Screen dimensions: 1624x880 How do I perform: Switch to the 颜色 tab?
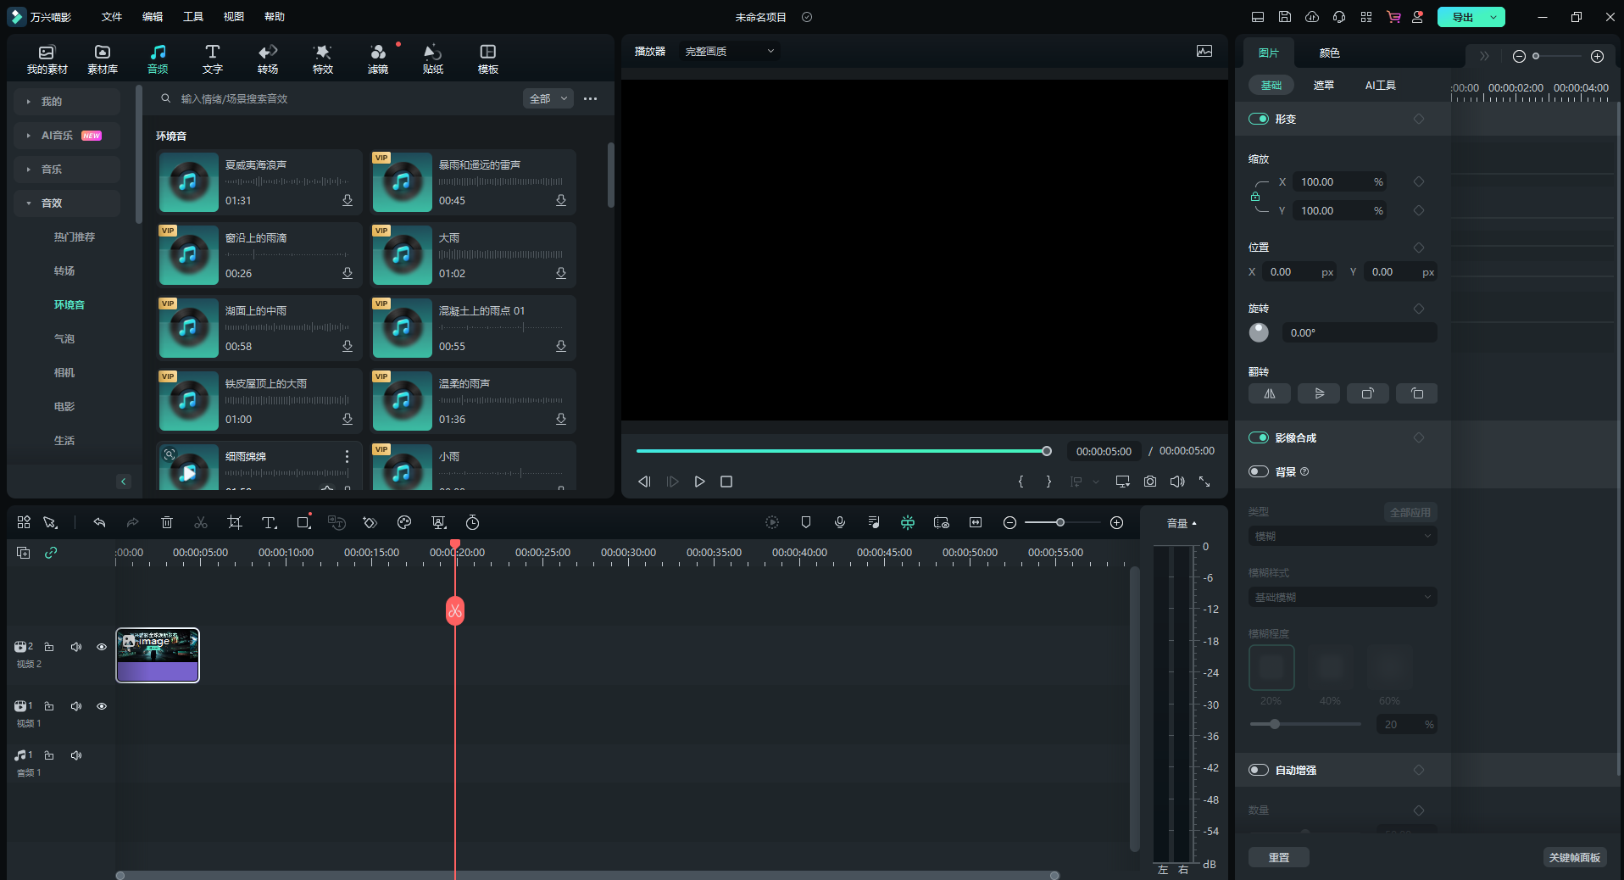tap(1329, 53)
